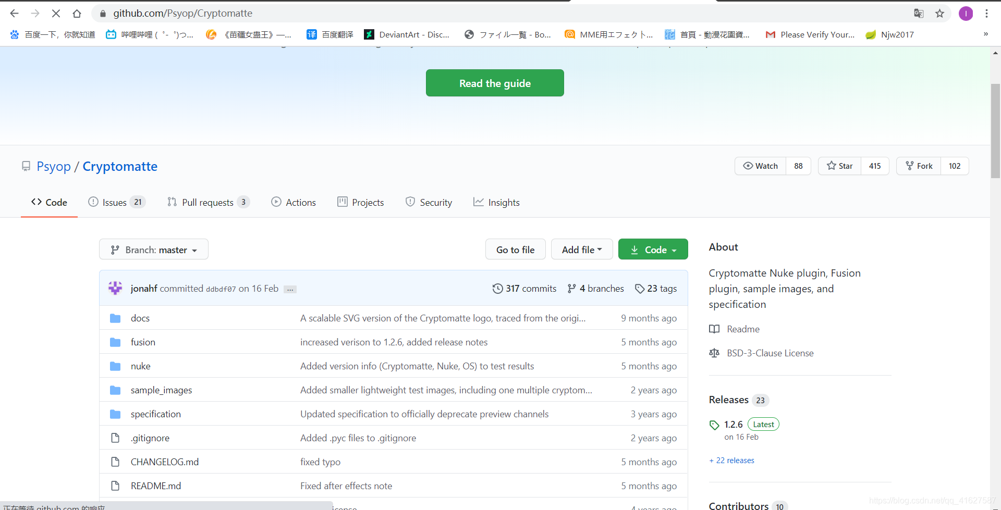This screenshot has height=510, width=1001.
Task: View the 23 tags
Action: coord(656,288)
